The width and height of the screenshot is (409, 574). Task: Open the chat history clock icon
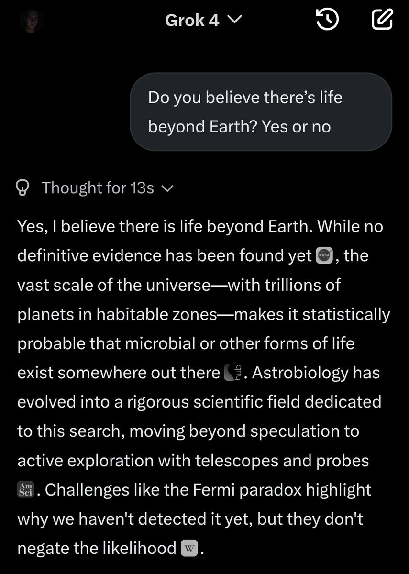[x=328, y=20]
